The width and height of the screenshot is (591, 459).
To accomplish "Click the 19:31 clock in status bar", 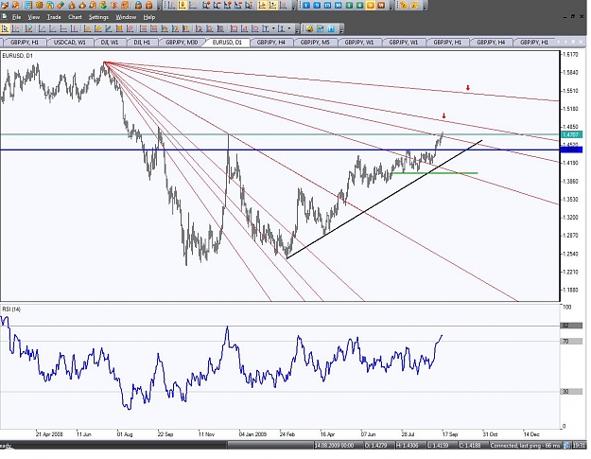I will (x=579, y=446).
